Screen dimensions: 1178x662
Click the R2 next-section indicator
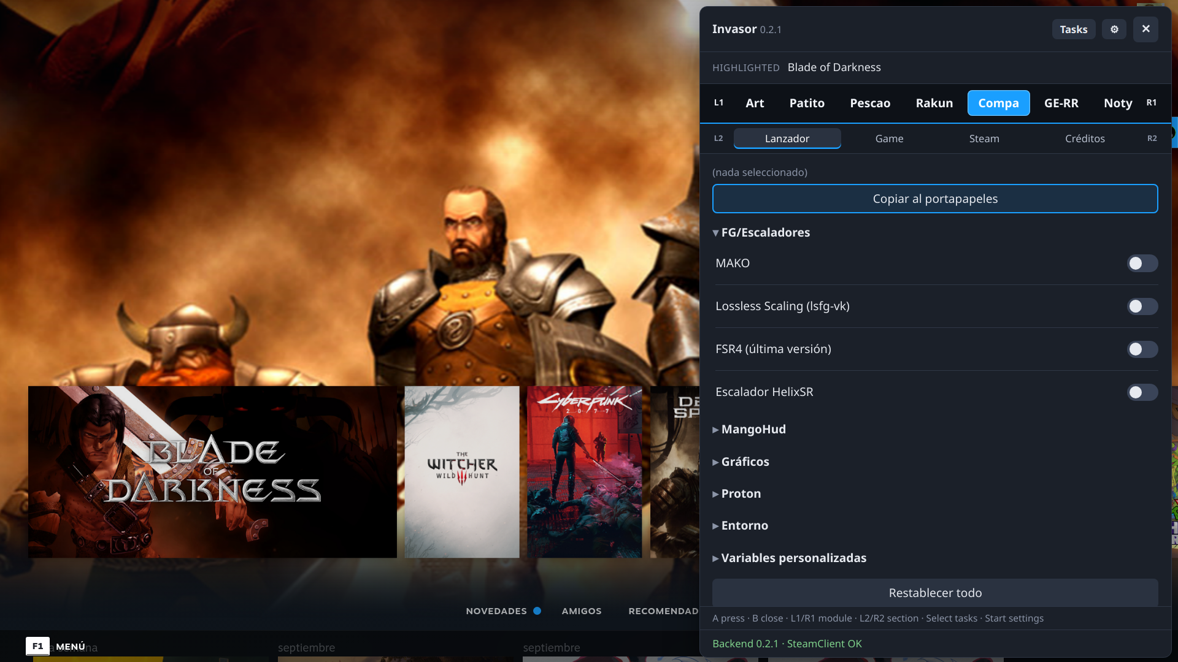pos(1152,139)
